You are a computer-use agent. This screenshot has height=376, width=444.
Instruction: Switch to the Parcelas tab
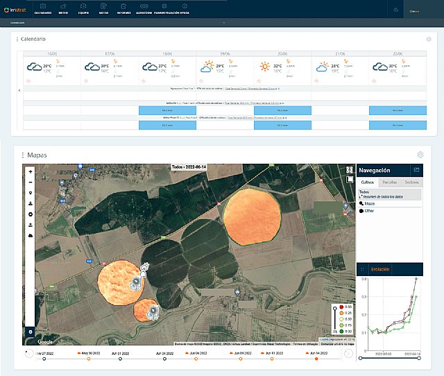[x=390, y=181]
